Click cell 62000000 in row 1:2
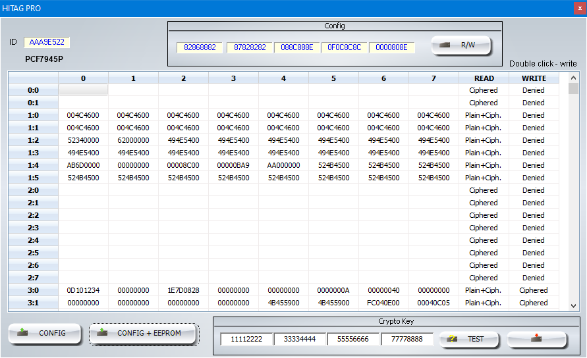The height and width of the screenshot is (358, 587). (133, 140)
